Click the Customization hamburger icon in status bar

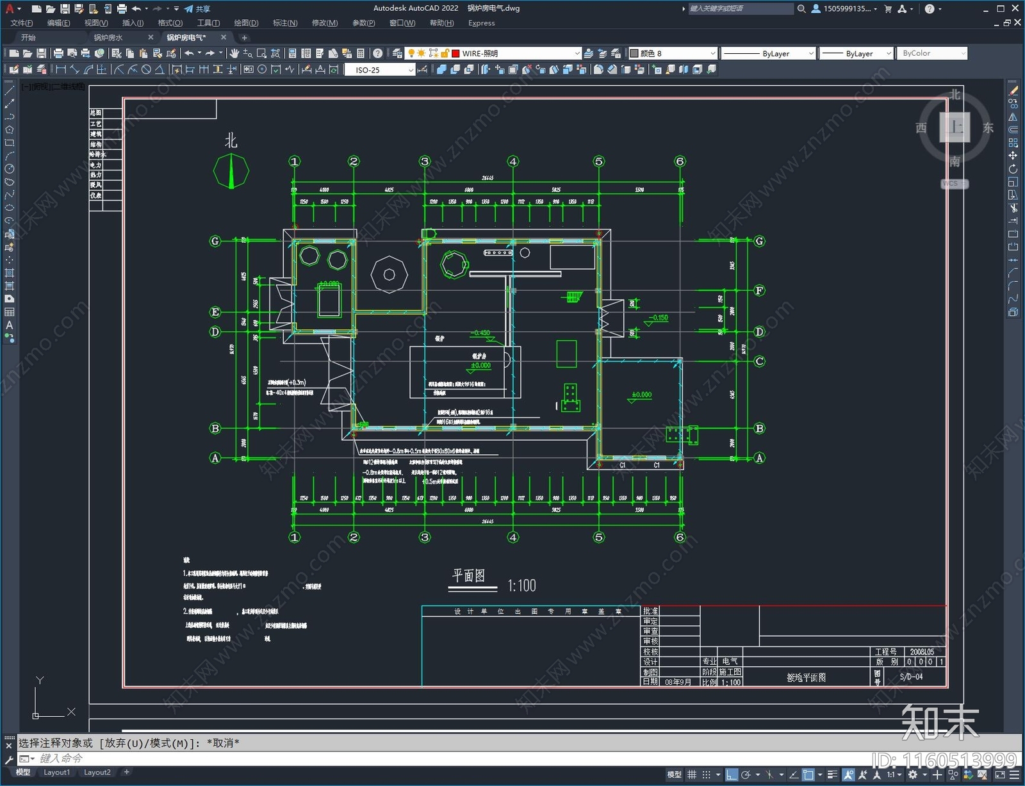pyautogui.click(x=1014, y=774)
